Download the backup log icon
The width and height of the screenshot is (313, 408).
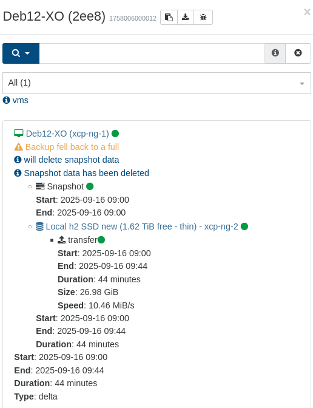click(186, 18)
